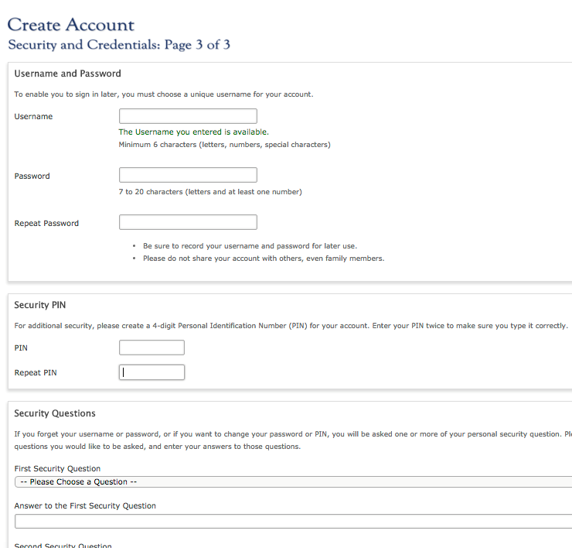This screenshot has height=548, width=572.
Task: Click the 'Security PIN' section heading
Action: [39, 305]
